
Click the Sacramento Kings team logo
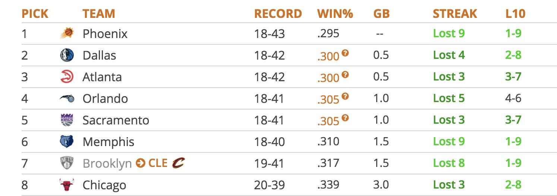pos(67,120)
